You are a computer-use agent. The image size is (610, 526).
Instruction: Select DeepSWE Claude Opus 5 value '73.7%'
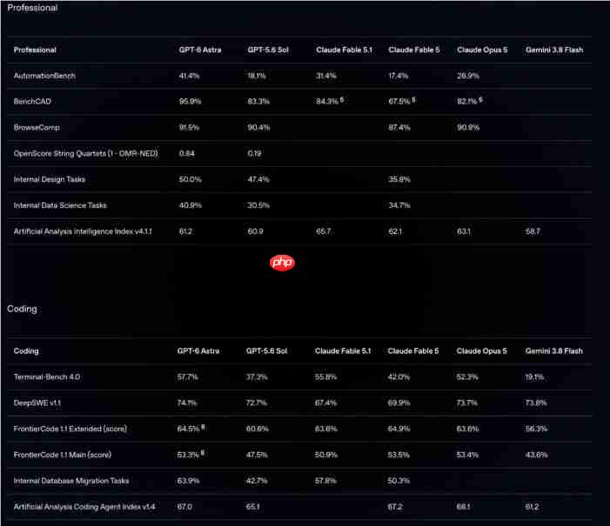coord(466,403)
